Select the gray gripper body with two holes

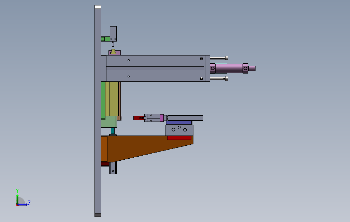coord(154,118)
